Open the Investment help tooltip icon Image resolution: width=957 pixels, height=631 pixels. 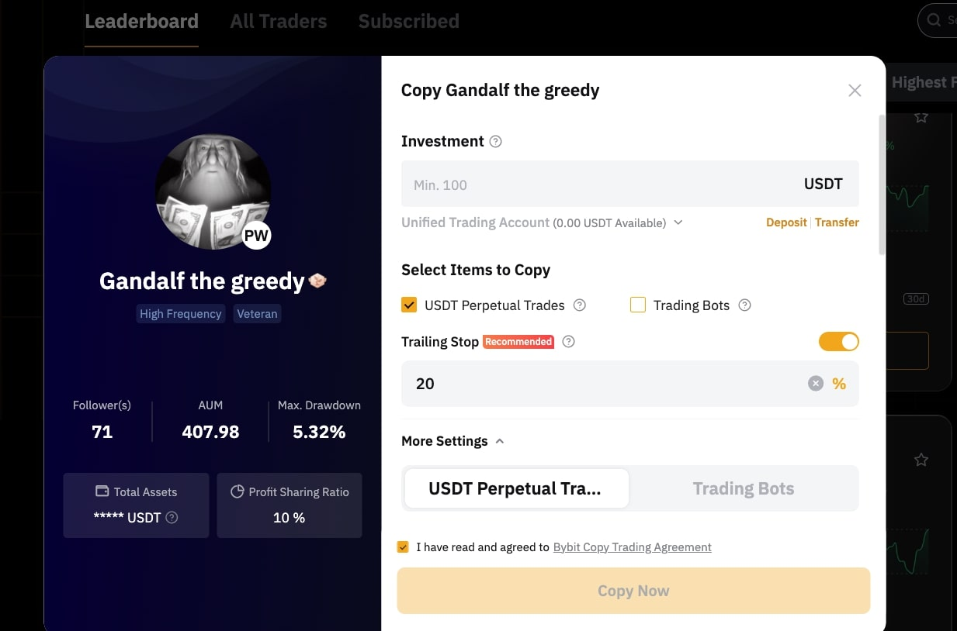pyautogui.click(x=496, y=141)
